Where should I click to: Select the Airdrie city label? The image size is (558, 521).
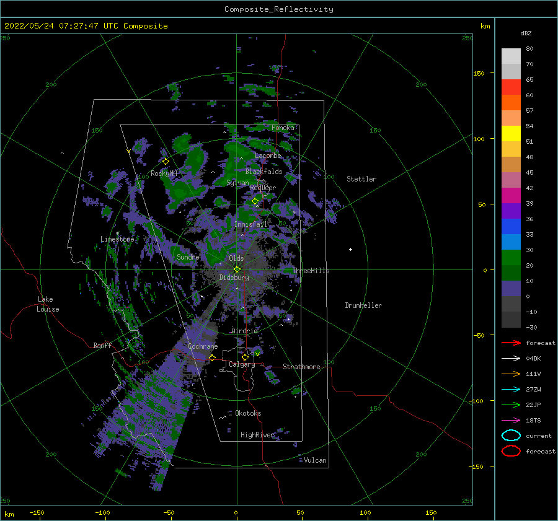click(x=244, y=331)
